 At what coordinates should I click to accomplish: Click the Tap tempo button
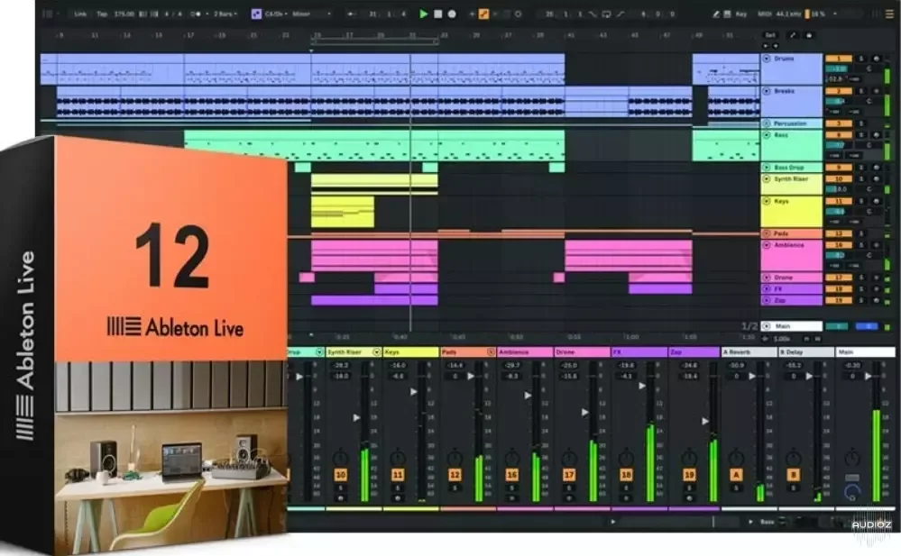click(102, 14)
